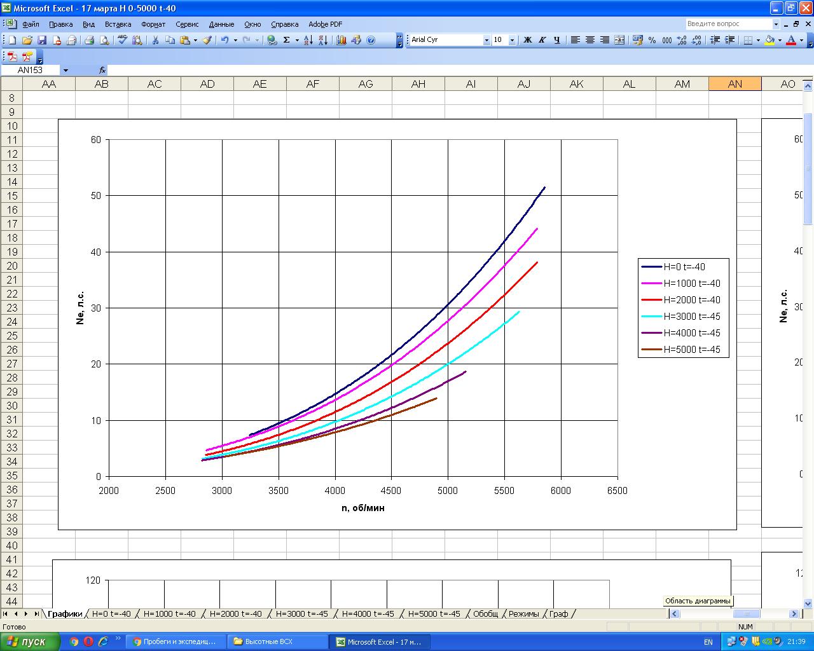Open the Обобщ sheet tab
The width and height of the screenshot is (814, 651).
coord(485,614)
